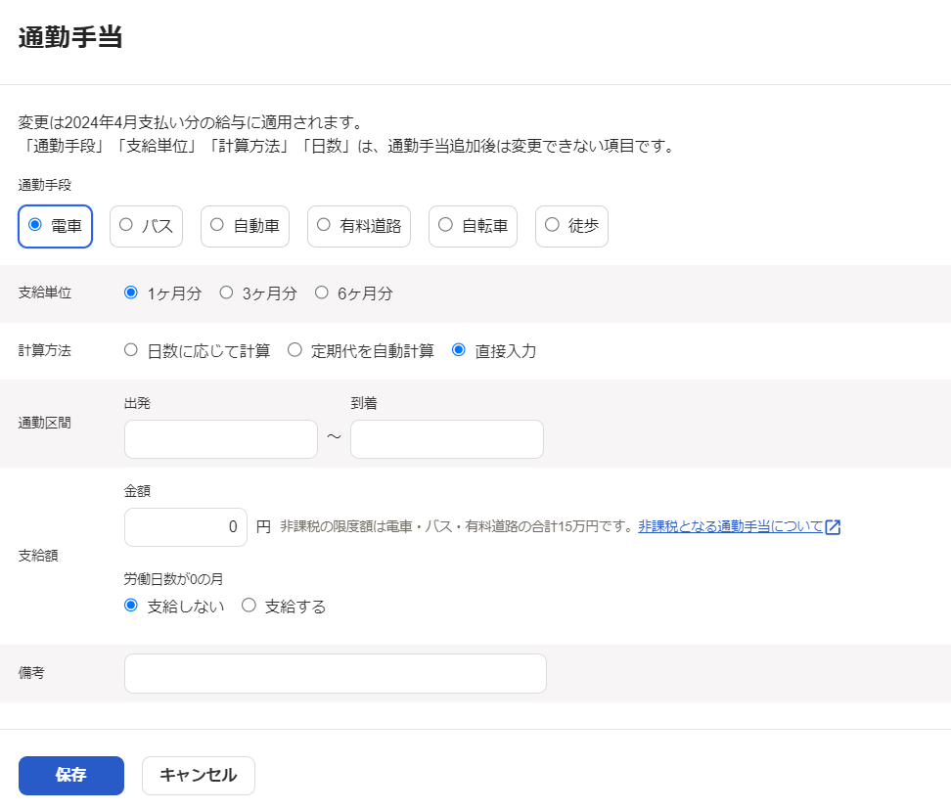The width and height of the screenshot is (951, 811).
Task: Click the 到着 field label
Action: coord(364,403)
